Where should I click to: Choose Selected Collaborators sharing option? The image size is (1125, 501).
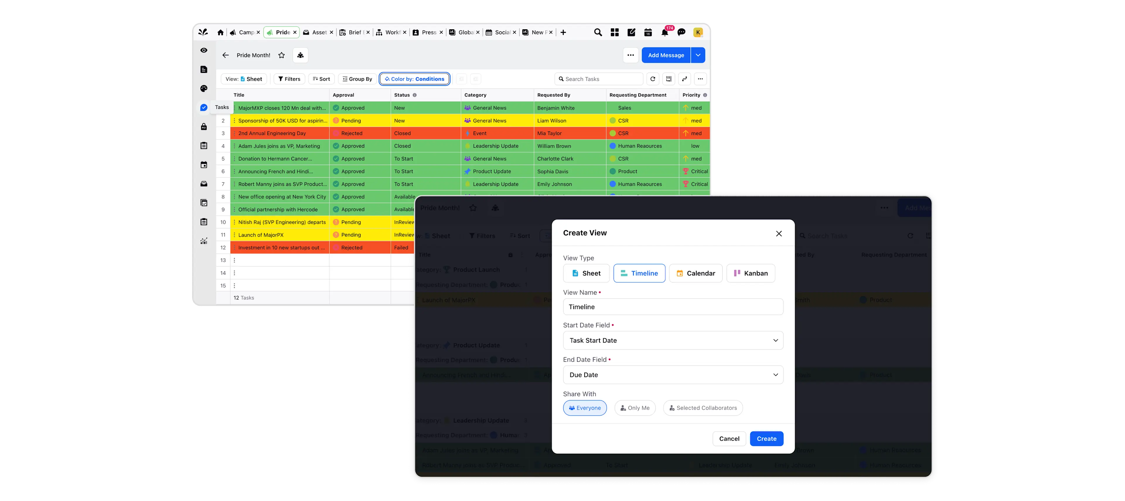pos(702,408)
